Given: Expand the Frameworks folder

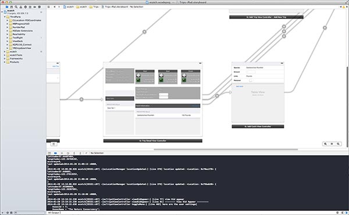Looking at the screenshot, I should 5,59.
